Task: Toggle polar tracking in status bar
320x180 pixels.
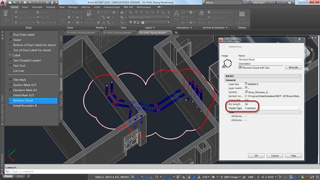Action: coord(157,177)
